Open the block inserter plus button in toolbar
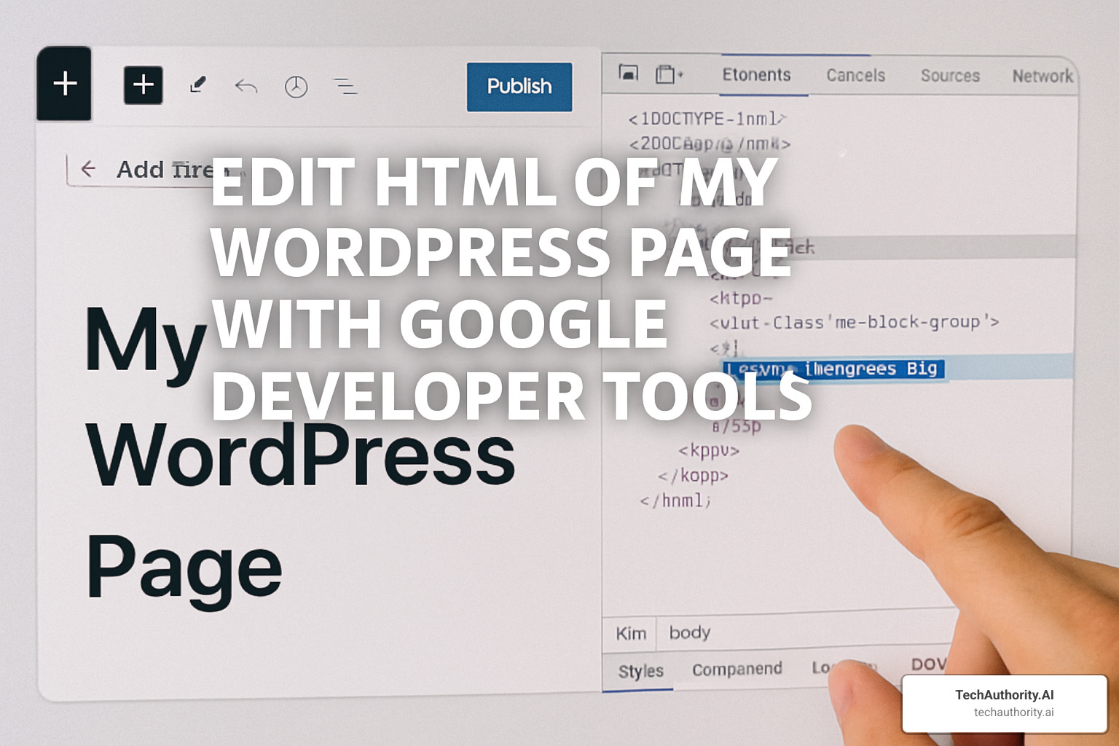Image resolution: width=1119 pixels, height=746 pixels. point(144,85)
